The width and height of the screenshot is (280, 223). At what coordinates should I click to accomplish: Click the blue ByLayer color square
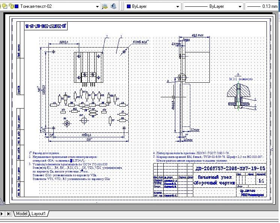coord(129,6)
